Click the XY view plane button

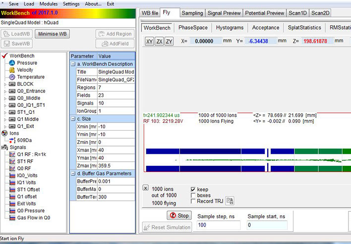click(149, 42)
